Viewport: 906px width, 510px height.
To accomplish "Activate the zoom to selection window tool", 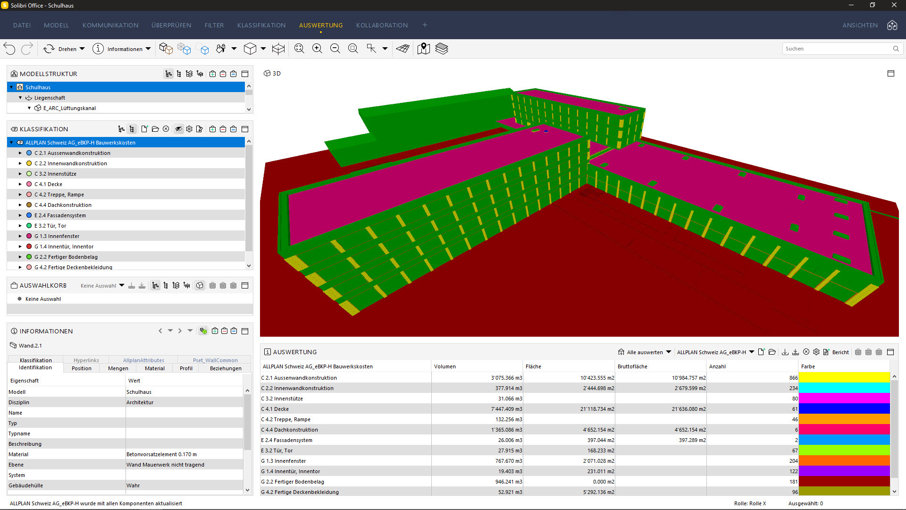I will point(353,49).
